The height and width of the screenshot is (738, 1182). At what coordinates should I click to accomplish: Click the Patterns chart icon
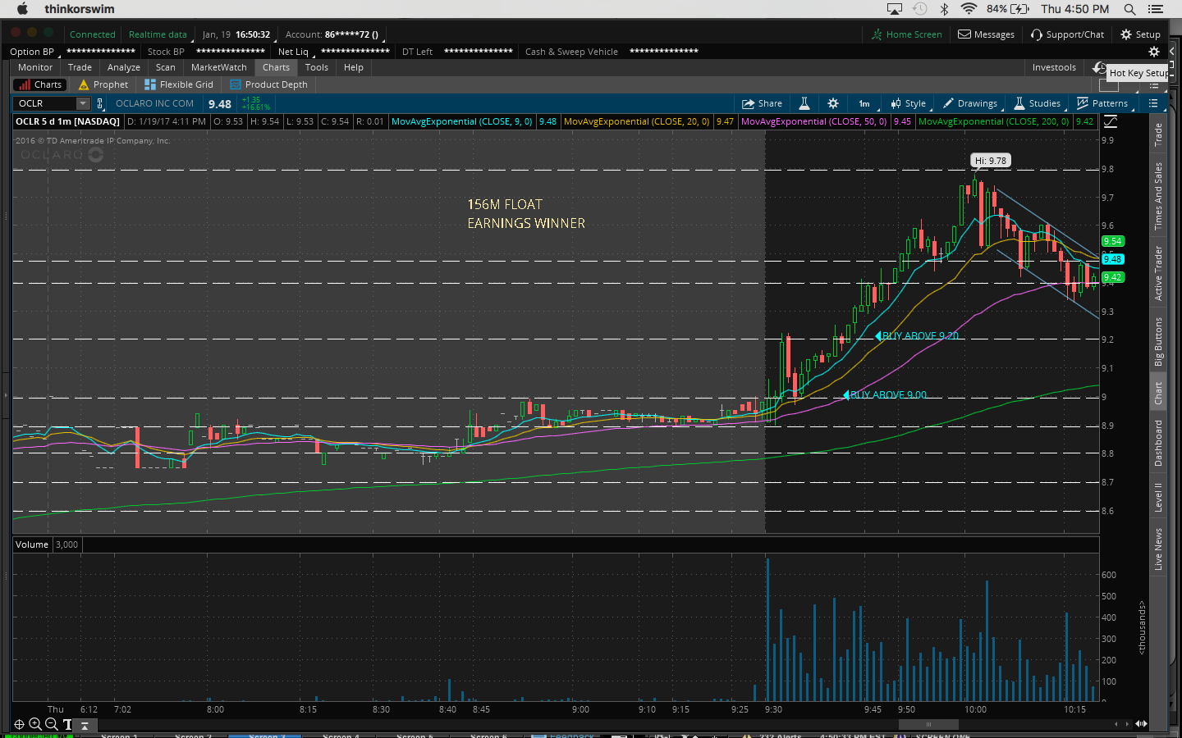click(x=1102, y=103)
